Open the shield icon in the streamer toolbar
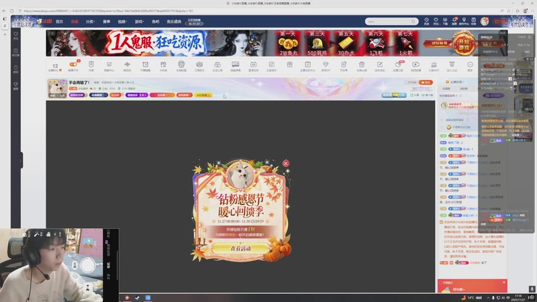Image resolution: width=537 pixels, height=302 pixels. (91, 66)
